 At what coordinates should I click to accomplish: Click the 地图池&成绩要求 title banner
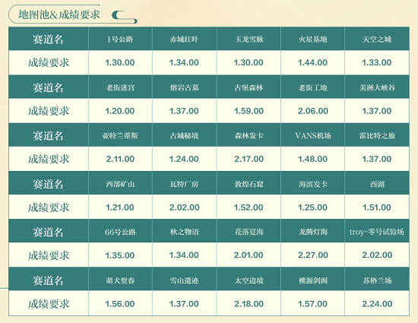(59, 14)
